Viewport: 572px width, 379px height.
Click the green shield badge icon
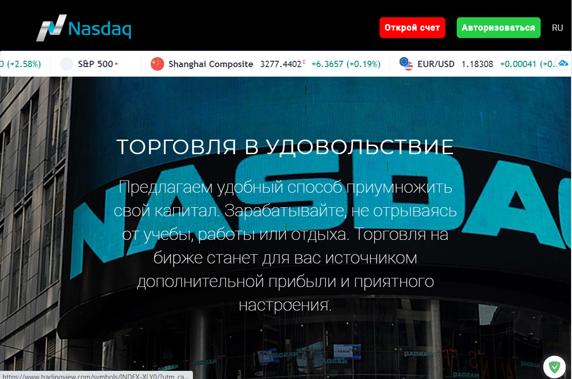coord(554,366)
